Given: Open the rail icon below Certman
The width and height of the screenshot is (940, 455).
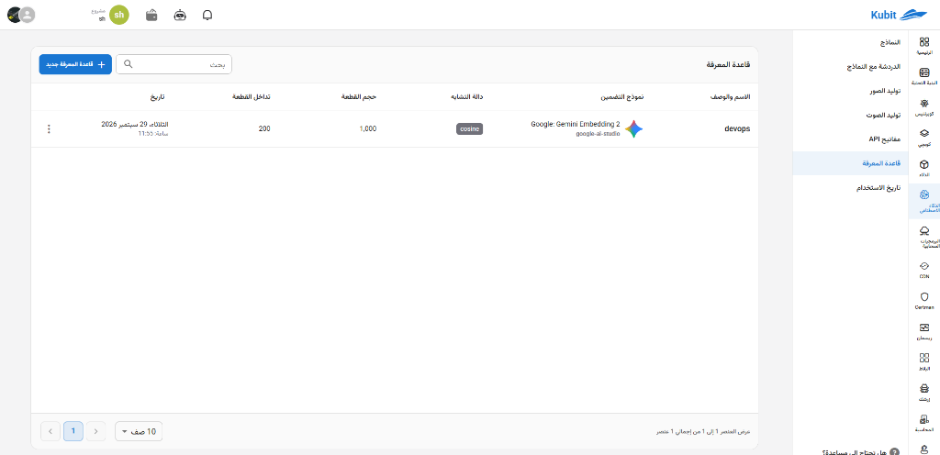Looking at the screenshot, I should [923, 331].
